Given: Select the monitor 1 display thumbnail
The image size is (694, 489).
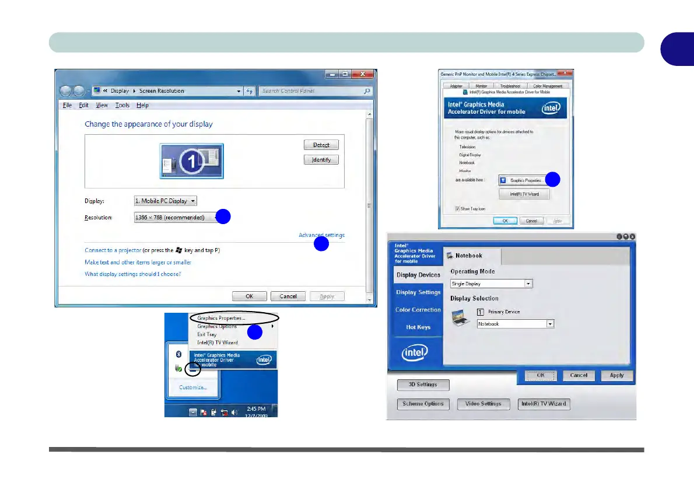Looking at the screenshot, I should 192,161.
